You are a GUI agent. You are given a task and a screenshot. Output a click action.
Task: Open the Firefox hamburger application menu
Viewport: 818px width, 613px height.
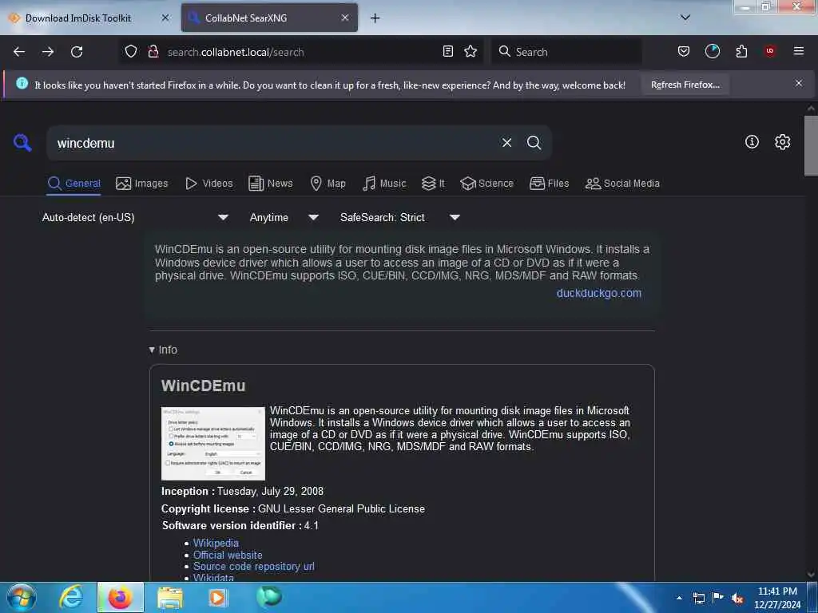[798, 51]
